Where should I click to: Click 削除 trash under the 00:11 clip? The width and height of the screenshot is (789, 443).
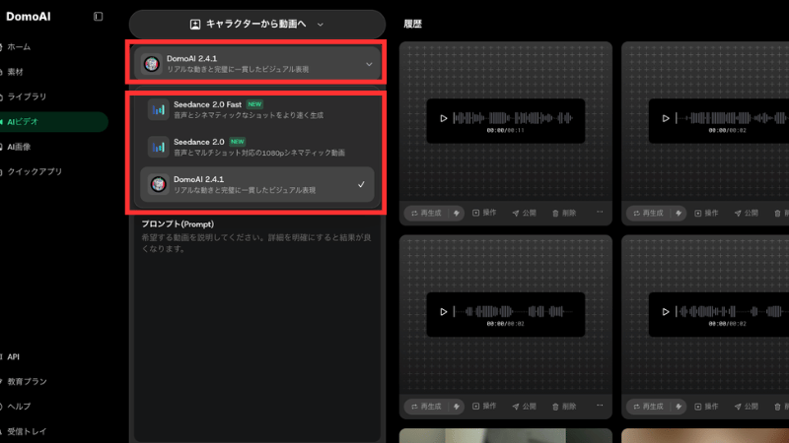[x=563, y=213]
